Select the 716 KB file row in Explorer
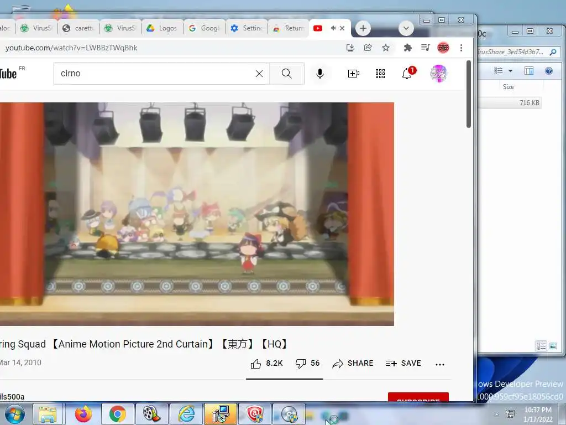 (510, 102)
